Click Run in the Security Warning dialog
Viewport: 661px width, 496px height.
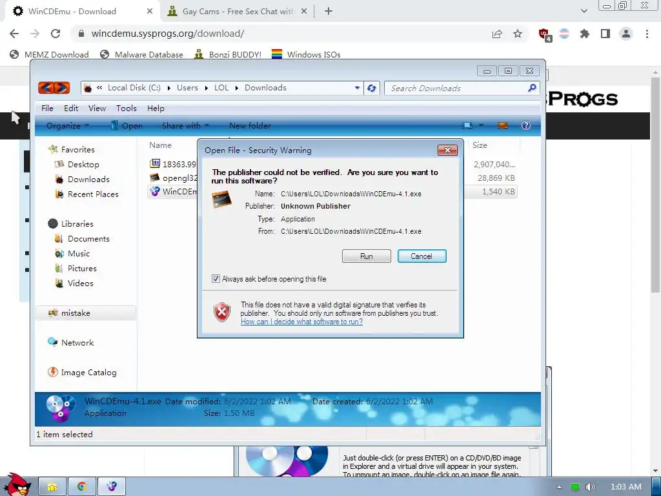(367, 256)
